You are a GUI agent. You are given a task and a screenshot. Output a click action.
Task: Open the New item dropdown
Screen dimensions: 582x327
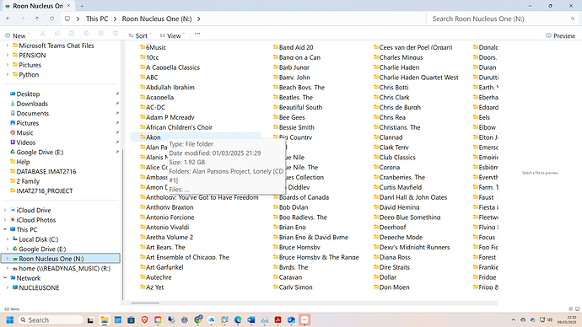coord(17,35)
